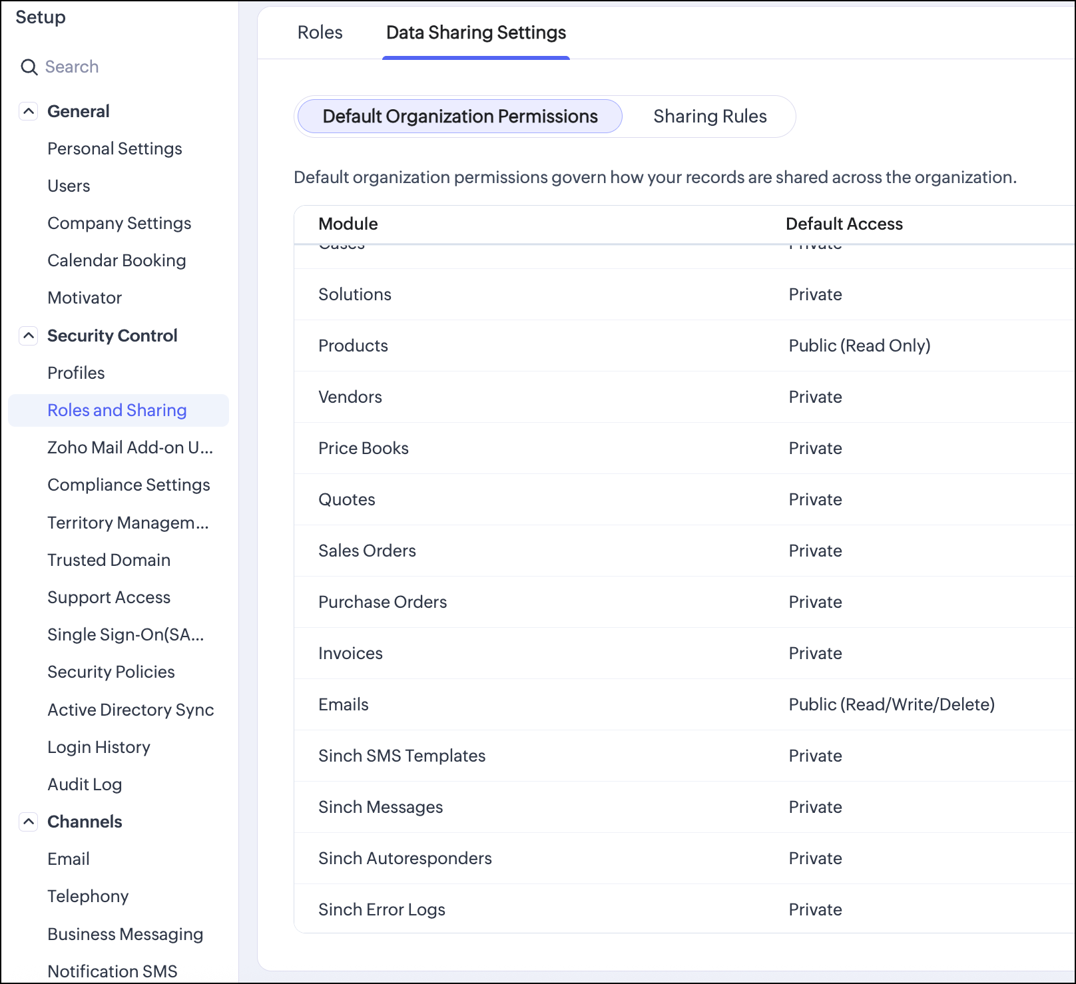This screenshot has height=984, width=1076.
Task: Open Support Access
Action: coord(109,597)
